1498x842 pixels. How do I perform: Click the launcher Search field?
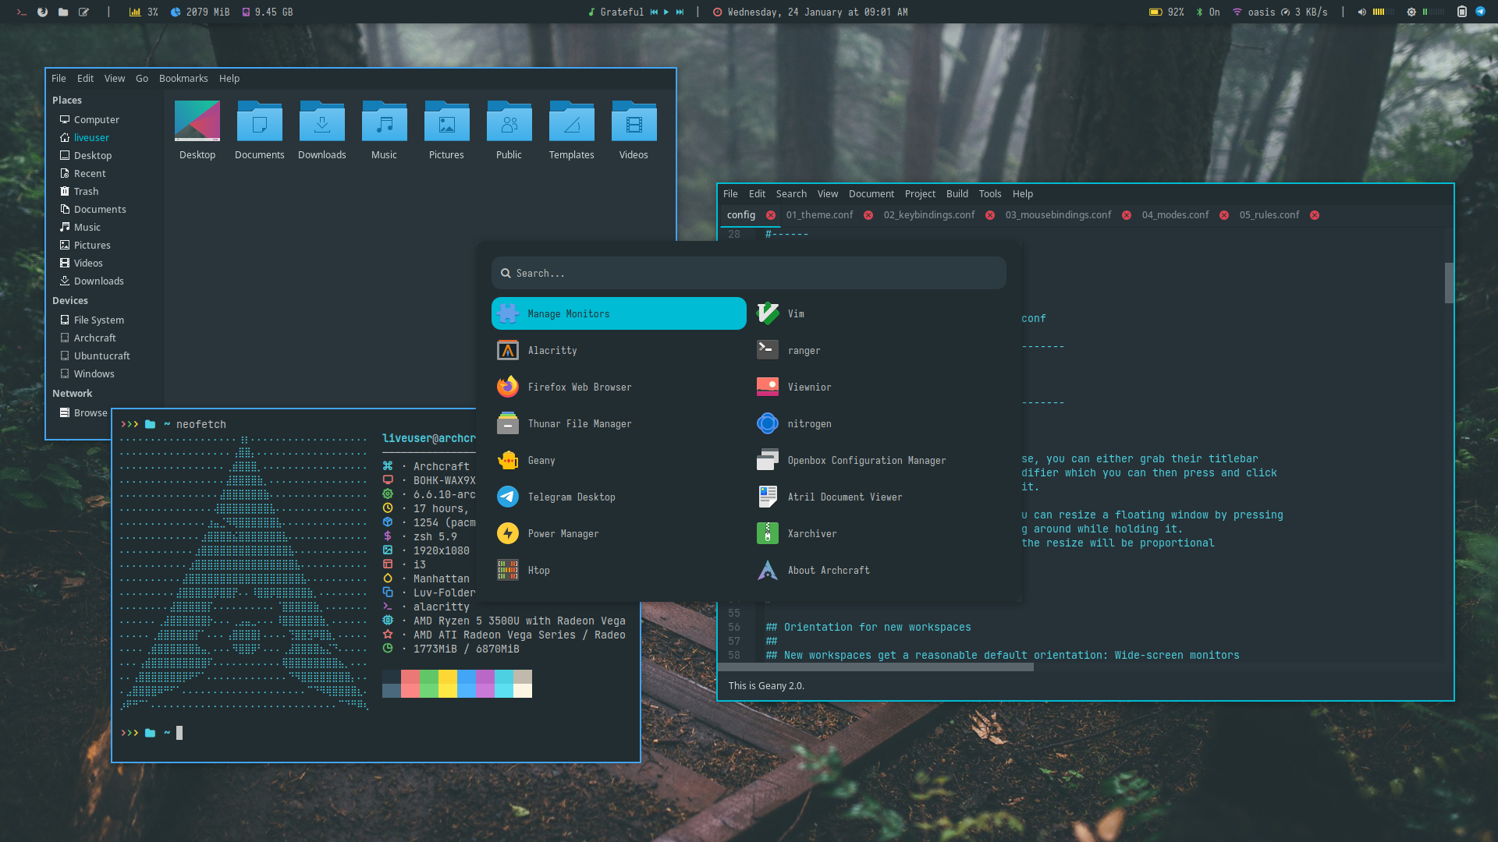click(749, 274)
